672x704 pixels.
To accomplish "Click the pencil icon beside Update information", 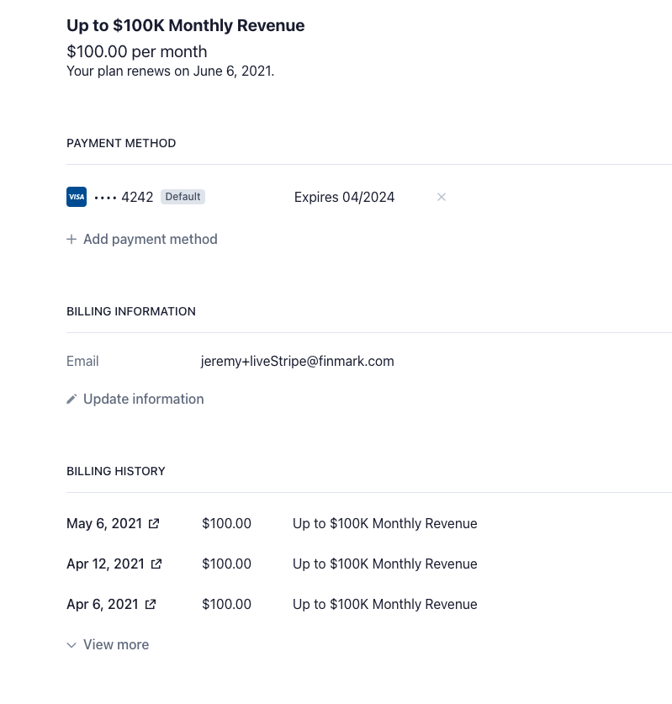I will [x=71, y=400].
